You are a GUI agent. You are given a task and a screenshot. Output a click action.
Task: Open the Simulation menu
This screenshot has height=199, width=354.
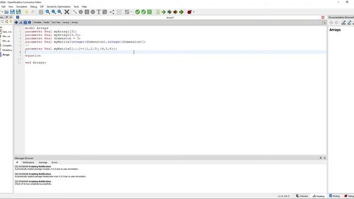point(22,7)
